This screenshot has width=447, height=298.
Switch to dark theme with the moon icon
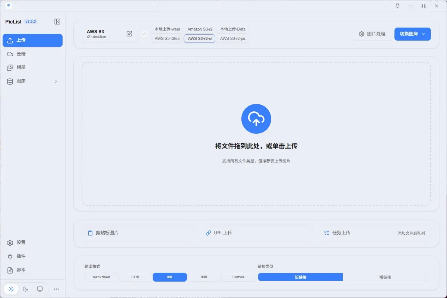pyautogui.click(x=25, y=289)
